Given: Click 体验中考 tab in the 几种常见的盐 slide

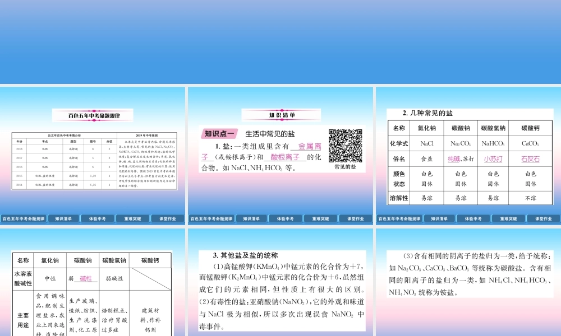Looking at the screenshot, I should click(x=473, y=218).
